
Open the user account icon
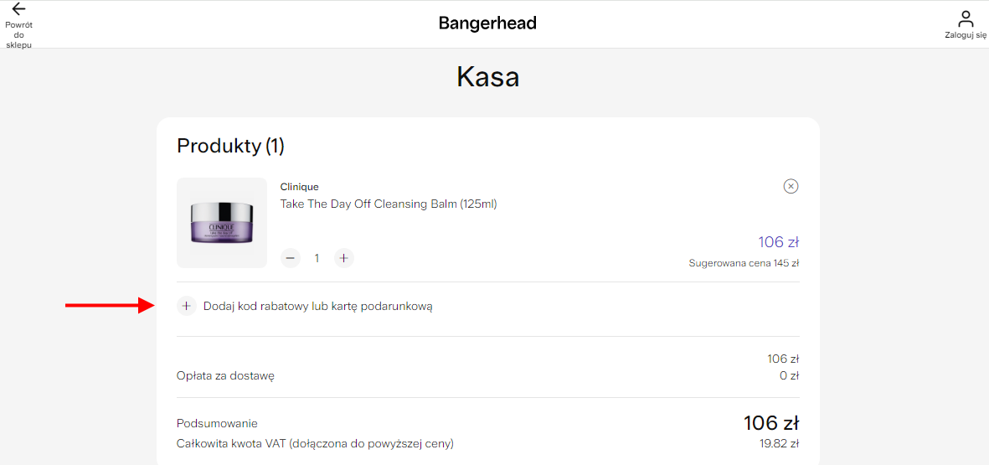click(965, 18)
